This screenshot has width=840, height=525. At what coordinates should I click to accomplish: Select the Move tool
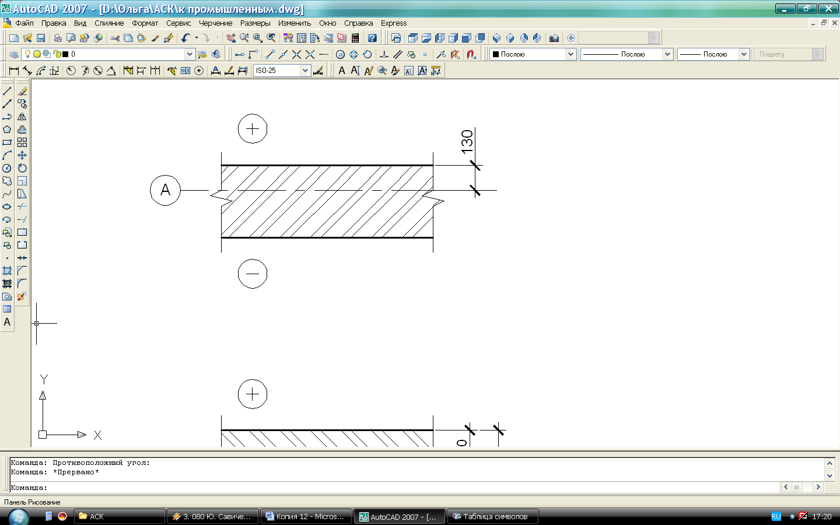click(22, 155)
